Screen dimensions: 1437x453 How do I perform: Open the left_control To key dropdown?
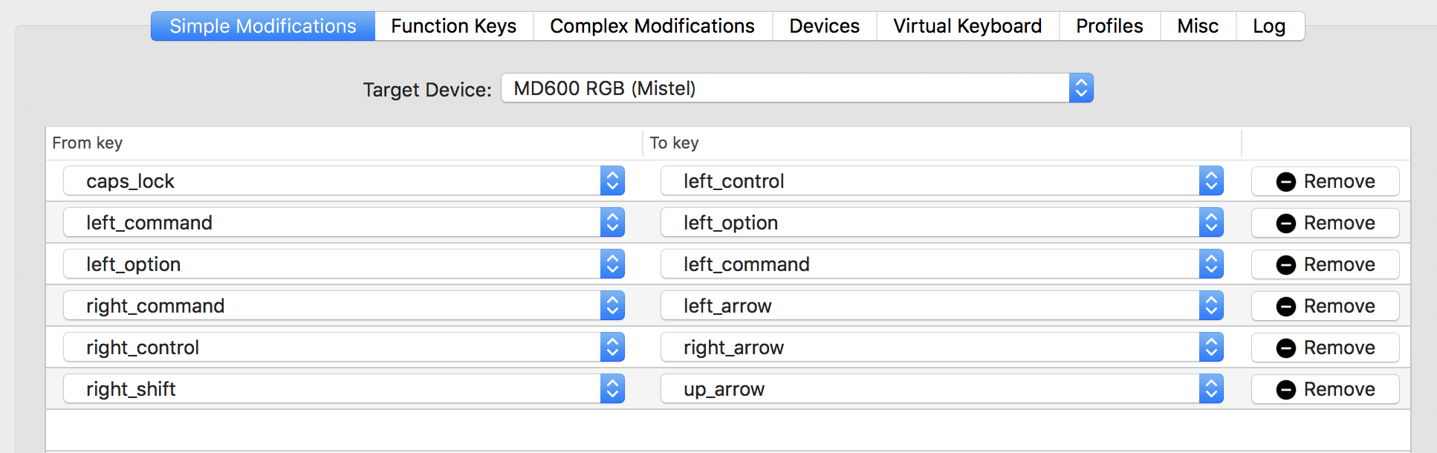point(942,181)
